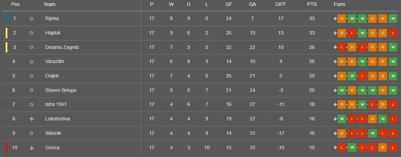The width and height of the screenshot is (401, 157).
Task: Click the left arrow before Gorica's form
Action: click(x=335, y=148)
